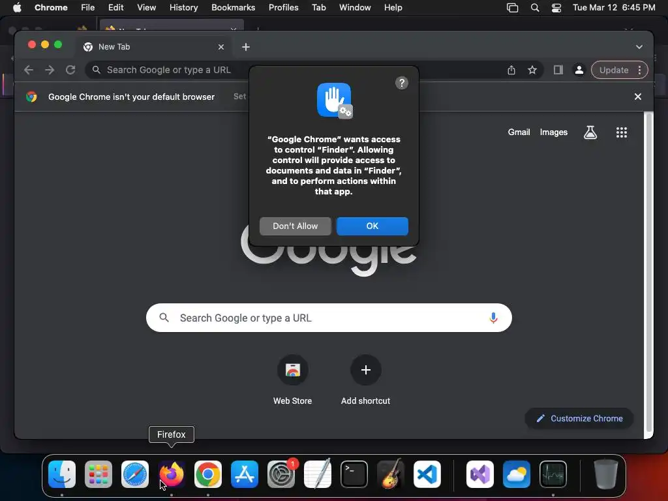Toggle the side panel icon
This screenshot has width=668, height=501.
coord(558,70)
